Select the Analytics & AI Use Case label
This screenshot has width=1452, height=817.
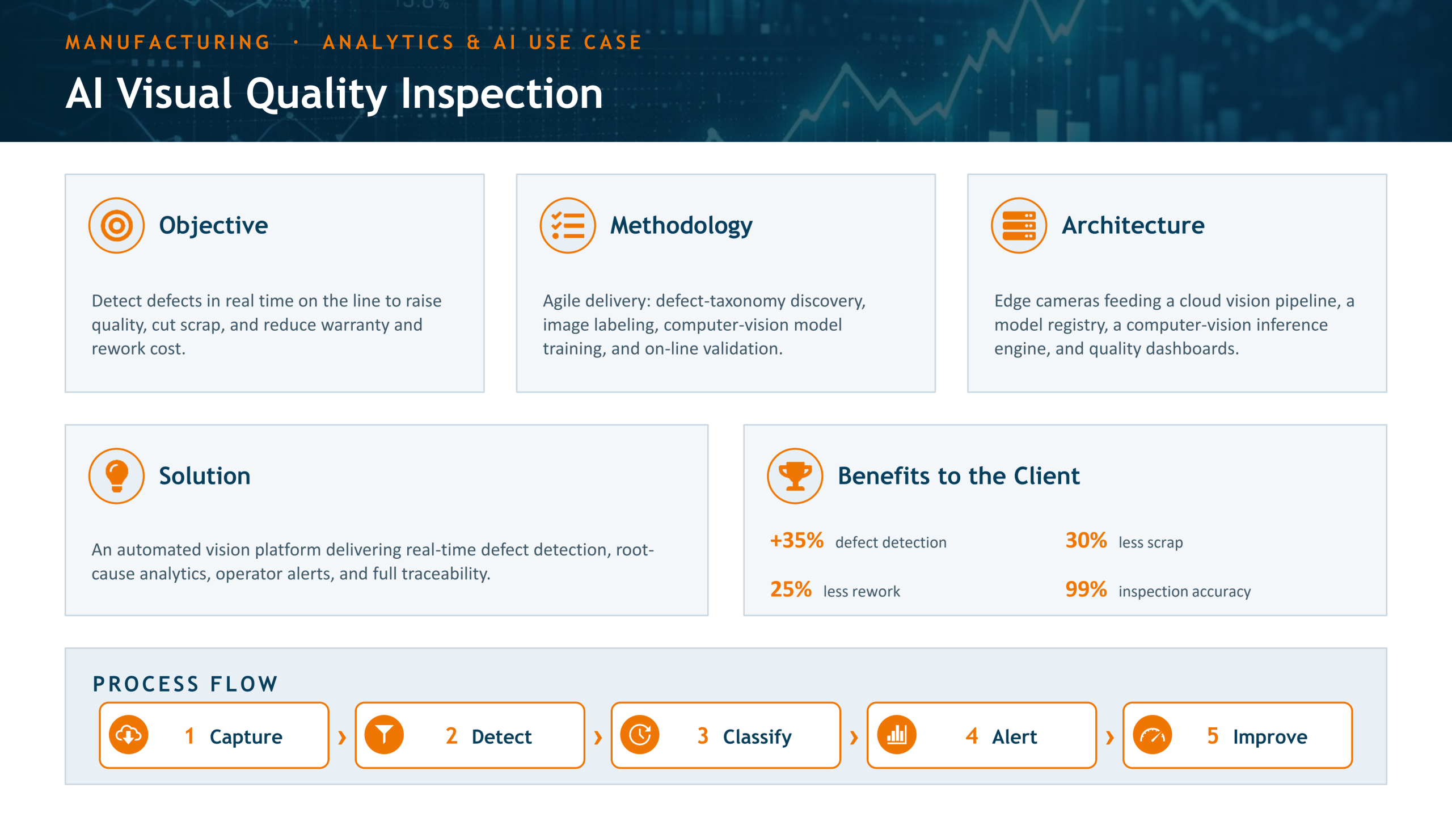[x=482, y=43]
